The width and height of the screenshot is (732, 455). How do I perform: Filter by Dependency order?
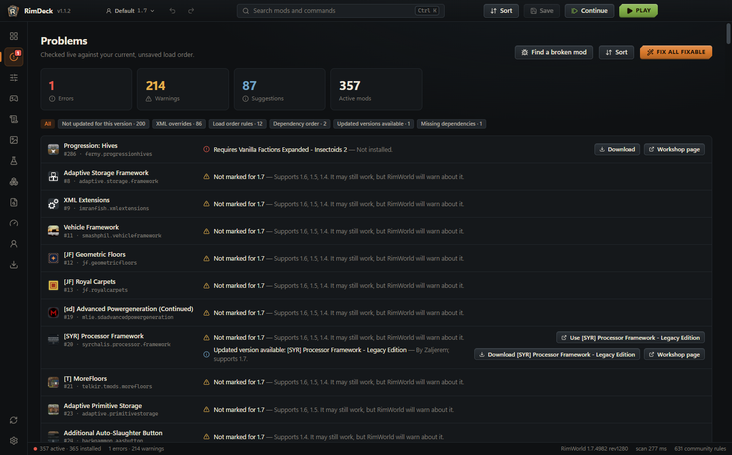300,124
